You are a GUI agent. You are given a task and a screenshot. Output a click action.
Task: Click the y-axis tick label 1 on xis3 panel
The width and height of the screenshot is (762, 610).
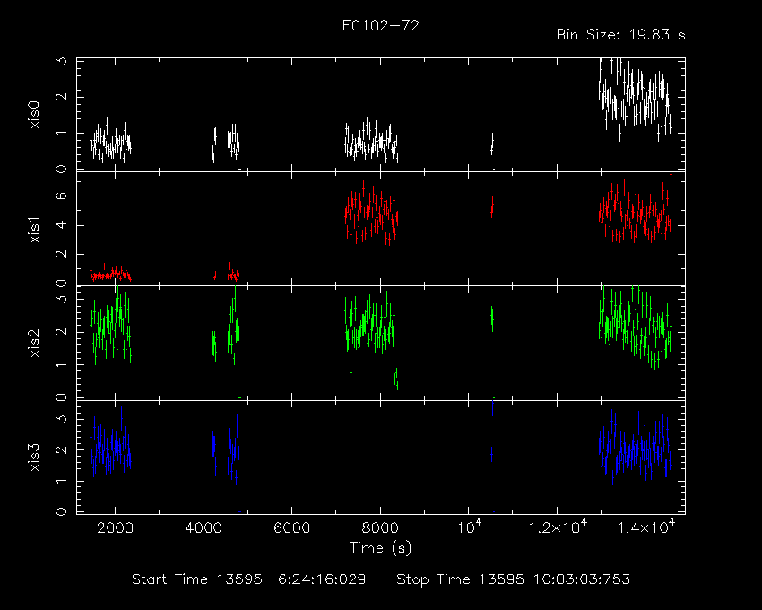[62, 481]
